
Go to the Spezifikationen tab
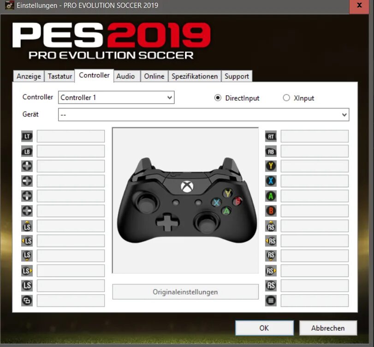pyautogui.click(x=195, y=76)
